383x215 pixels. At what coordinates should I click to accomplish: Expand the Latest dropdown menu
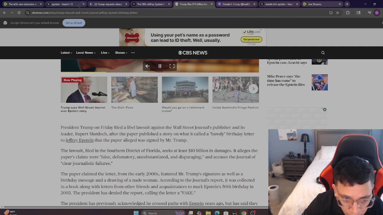[66, 53]
